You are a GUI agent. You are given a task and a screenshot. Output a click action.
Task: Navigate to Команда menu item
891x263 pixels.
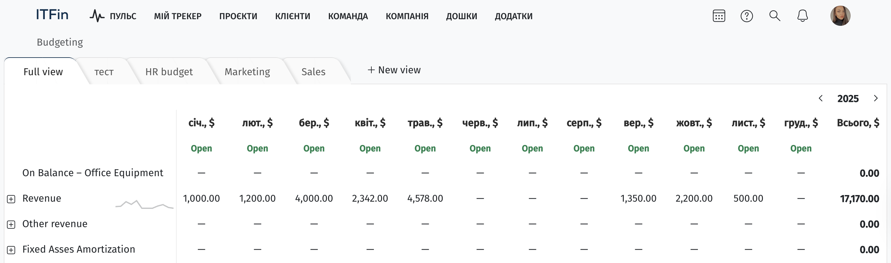[x=348, y=16]
